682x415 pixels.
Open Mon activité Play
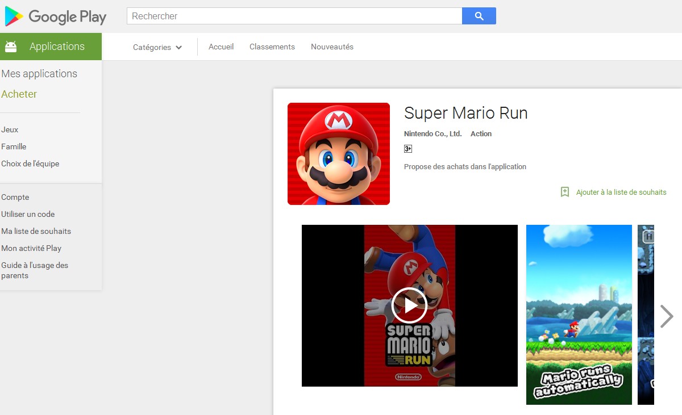(x=31, y=248)
